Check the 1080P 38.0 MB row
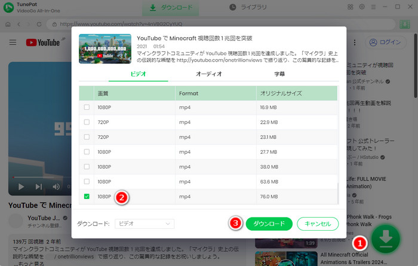Image resolution: width=418 pixels, height=266 pixels. [87, 167]
